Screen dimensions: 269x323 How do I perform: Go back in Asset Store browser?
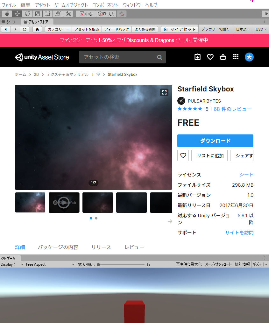click(6, 29)
